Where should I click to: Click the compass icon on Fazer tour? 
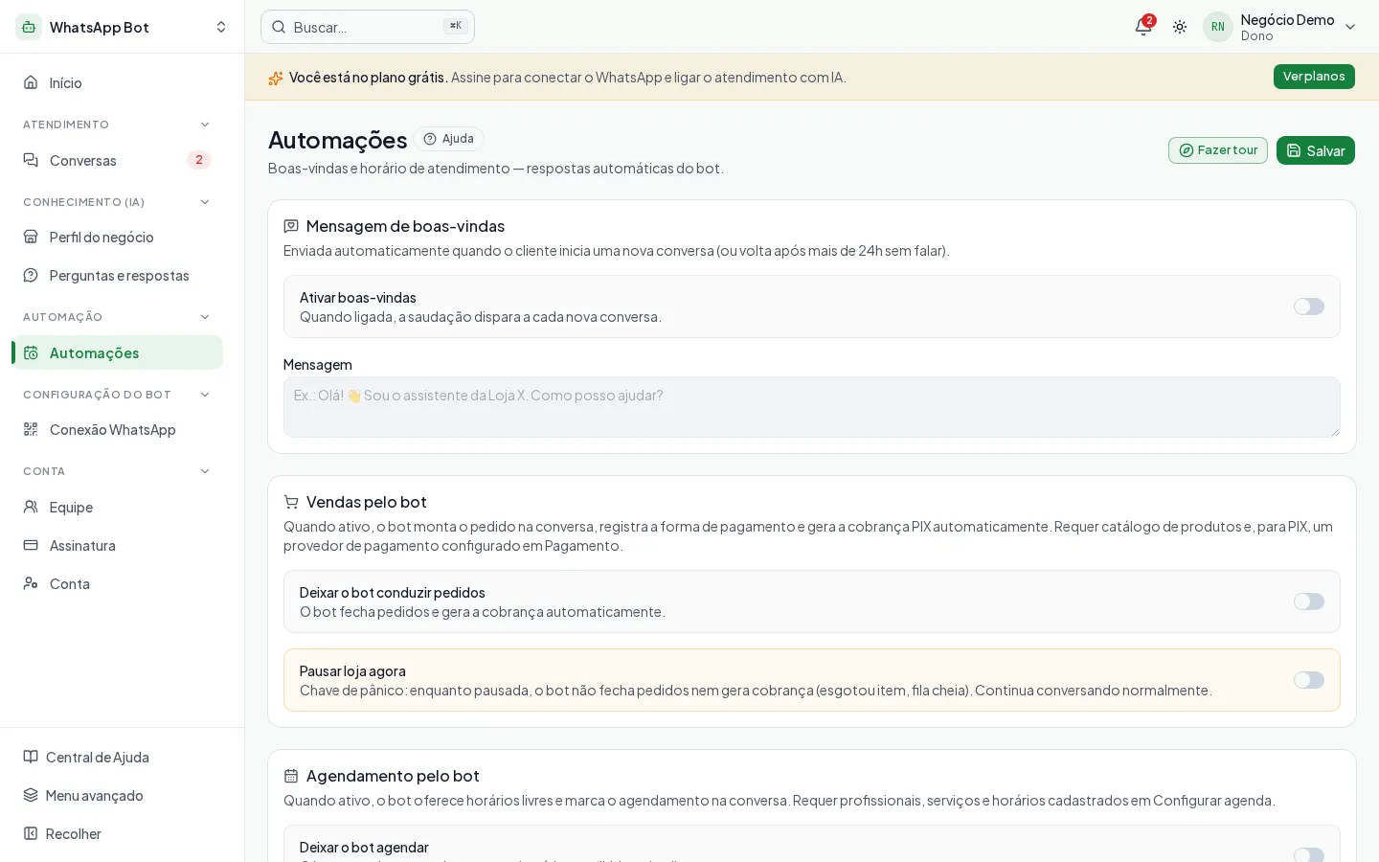click(1187, 150)
